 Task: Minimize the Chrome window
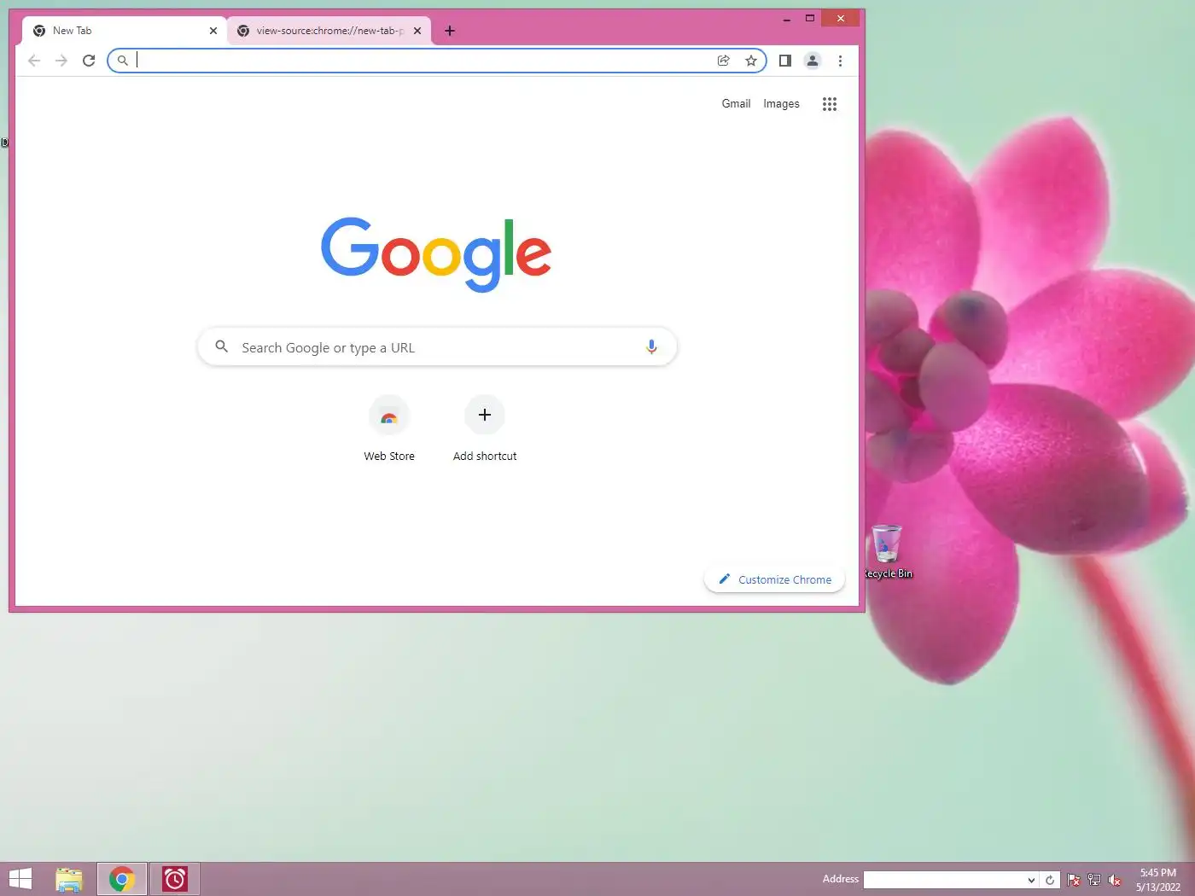pos(787,18)
